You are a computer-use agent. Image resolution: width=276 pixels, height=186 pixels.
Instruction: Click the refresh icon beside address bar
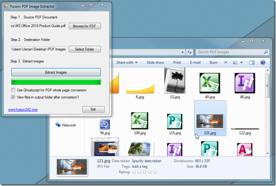(x=190, y=52)
